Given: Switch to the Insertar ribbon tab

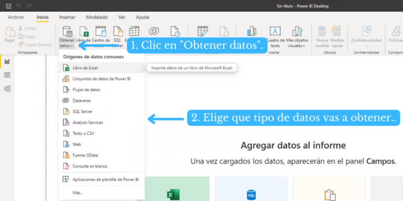Looking at the screenshot, I should (67, 17).
